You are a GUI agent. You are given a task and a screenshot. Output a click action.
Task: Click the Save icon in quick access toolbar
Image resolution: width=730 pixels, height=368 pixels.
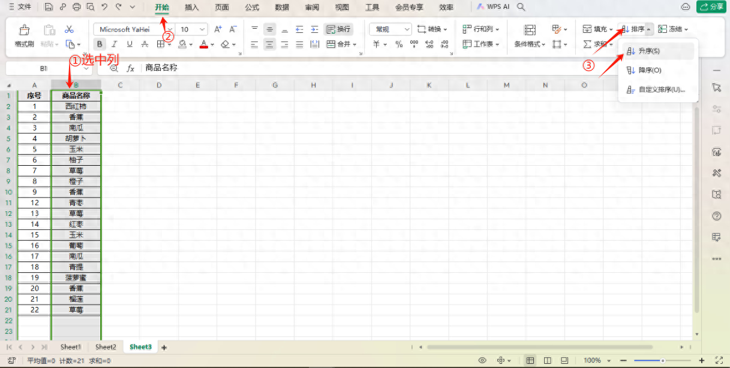point(49,7)
